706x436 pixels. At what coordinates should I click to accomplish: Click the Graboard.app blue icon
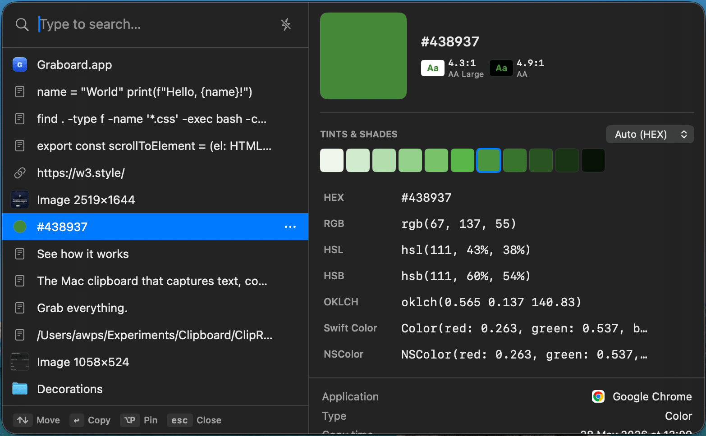coord(20,65)
